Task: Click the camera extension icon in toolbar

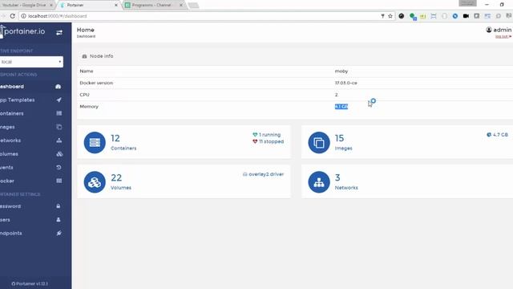Action: [466, 16]
